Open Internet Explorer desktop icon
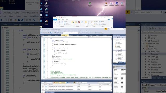This screenshot has width=166, height=93. [46, 10]
